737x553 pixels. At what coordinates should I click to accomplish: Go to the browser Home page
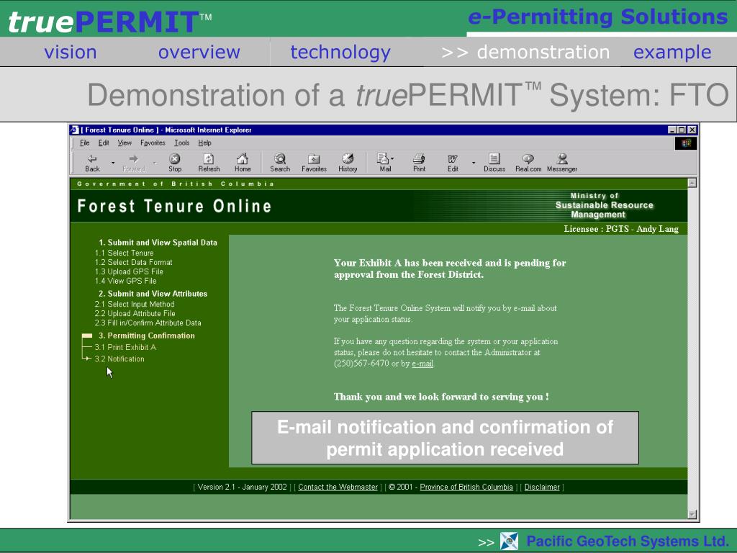pos(243,163)
